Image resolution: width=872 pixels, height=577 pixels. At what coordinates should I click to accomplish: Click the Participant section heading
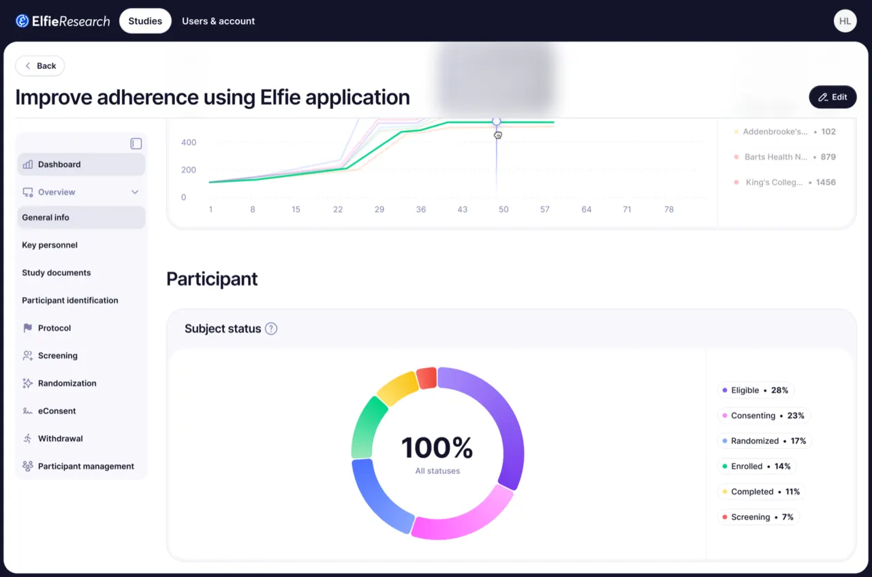pos(212,279)
